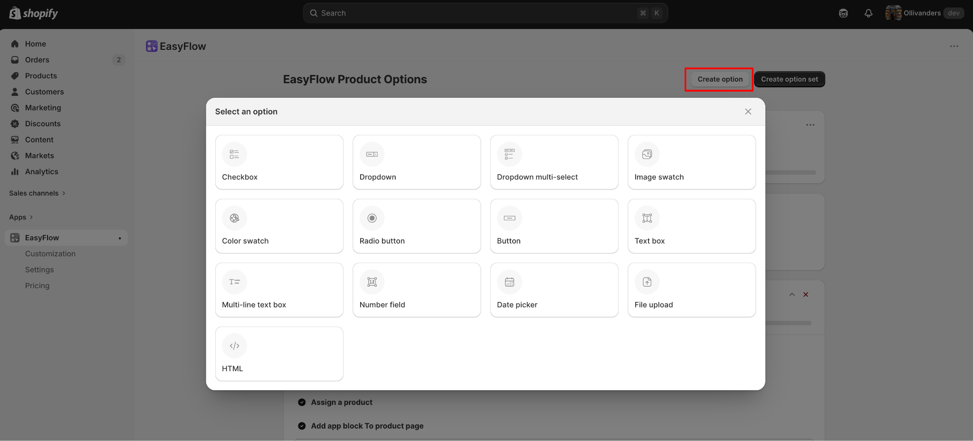The width and height of the screenshot is (973, 441).
Task: Select the Dropdown option card
Action: point(417,162)
